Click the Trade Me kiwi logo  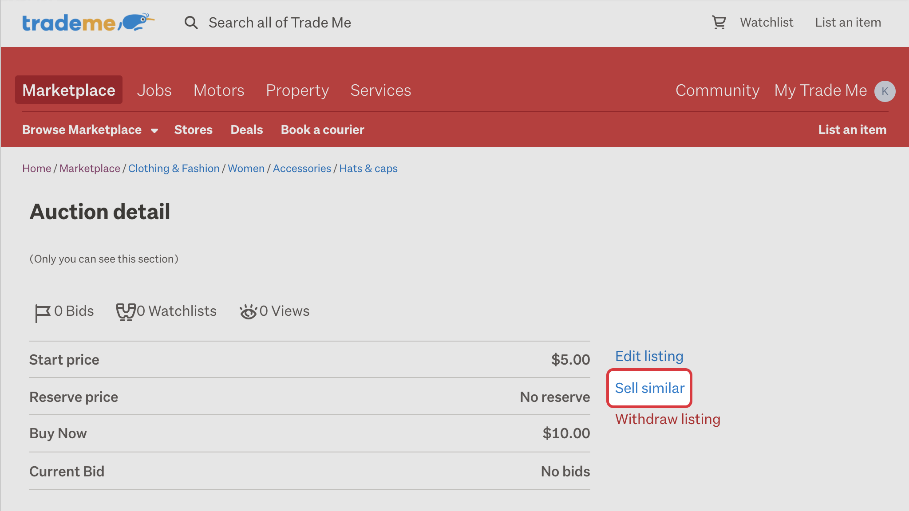pos(88,23)
